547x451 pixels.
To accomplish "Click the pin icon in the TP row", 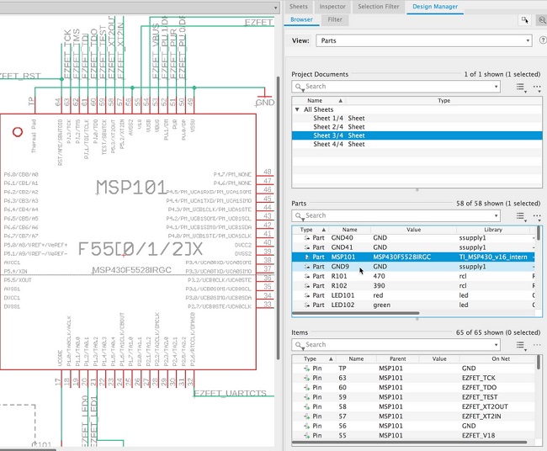I will 306,369.
